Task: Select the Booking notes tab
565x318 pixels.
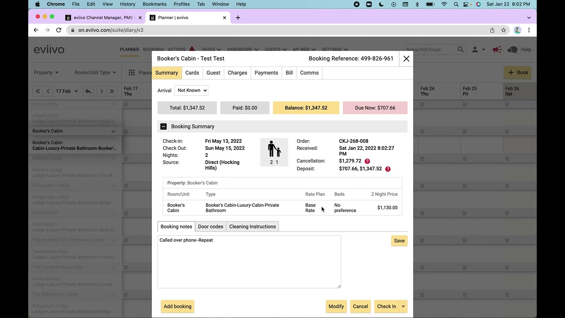Action: (176, 227)
